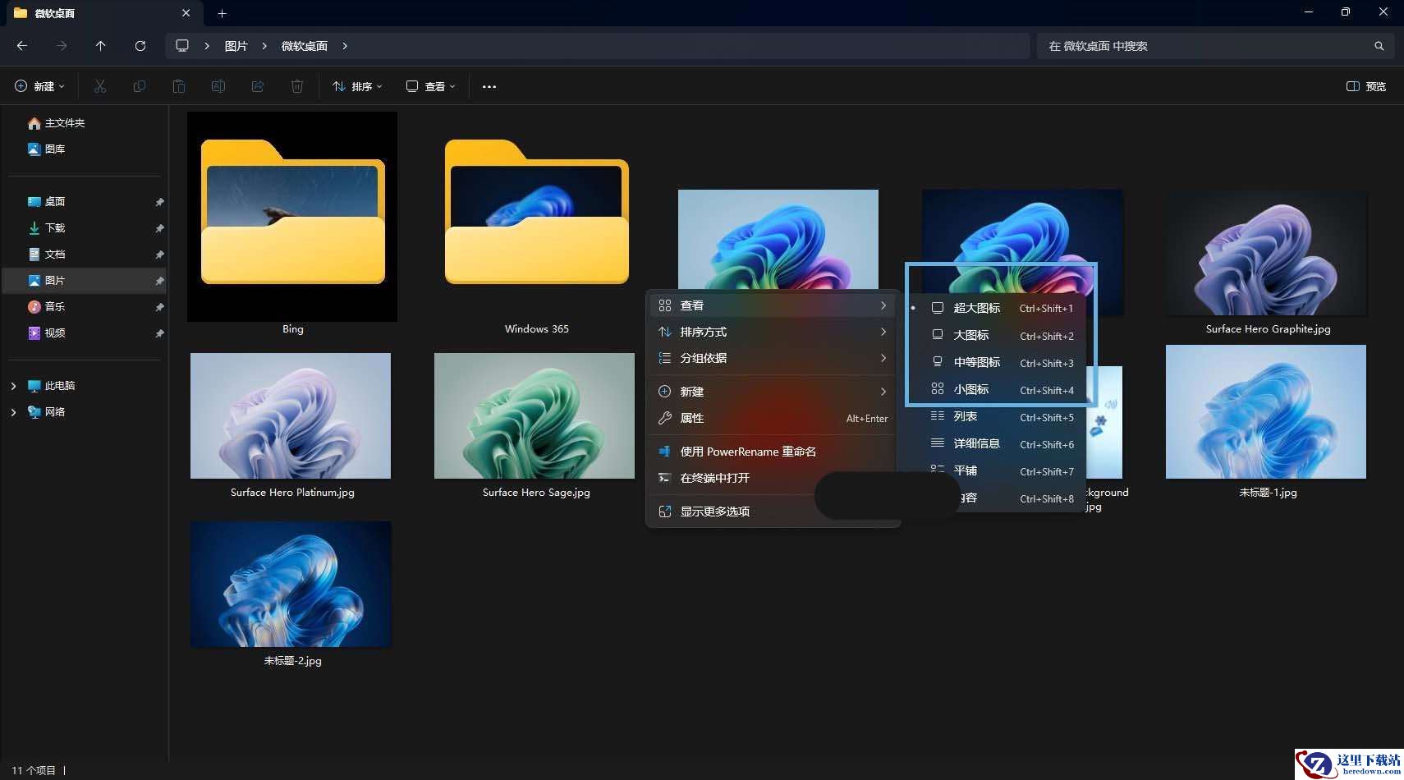This screenshot has height=780, width=1404.
Task: Click the forward navigation arrow
Action: coord(62,46)
